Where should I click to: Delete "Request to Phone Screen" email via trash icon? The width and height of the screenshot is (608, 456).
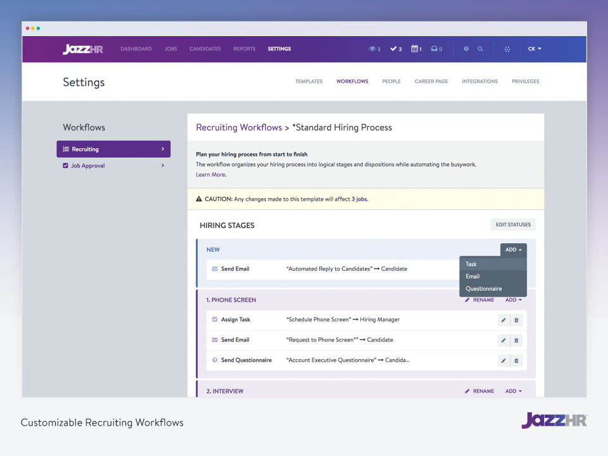coord(516,340)
